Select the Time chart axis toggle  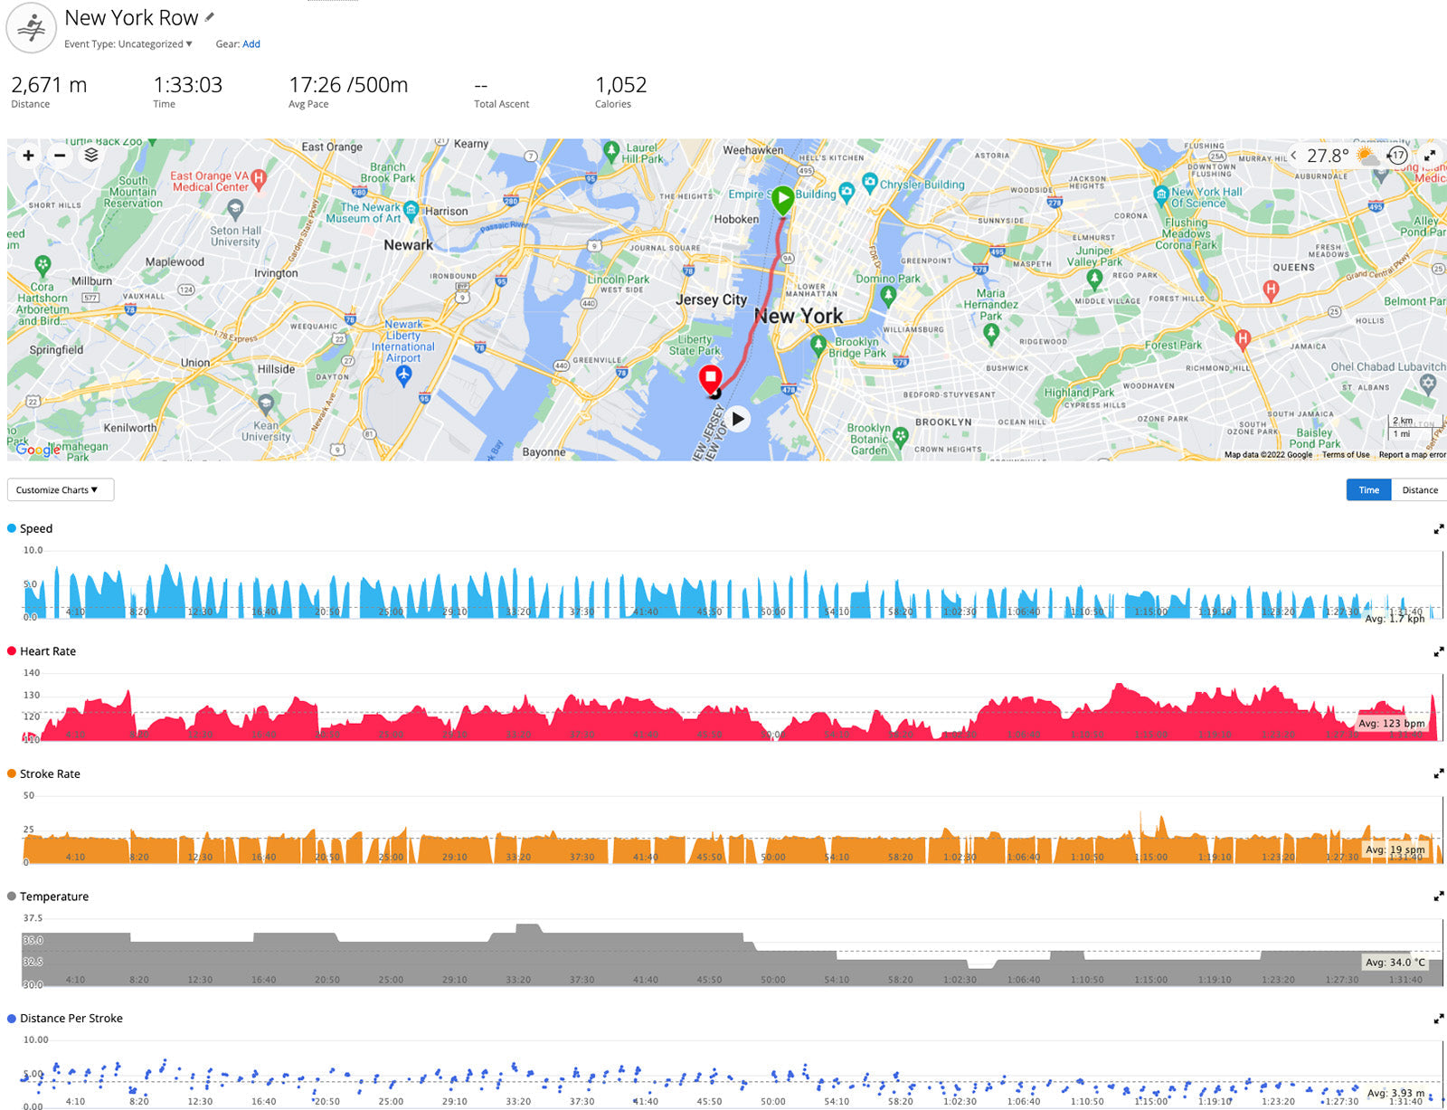[x=1368, y=490]
